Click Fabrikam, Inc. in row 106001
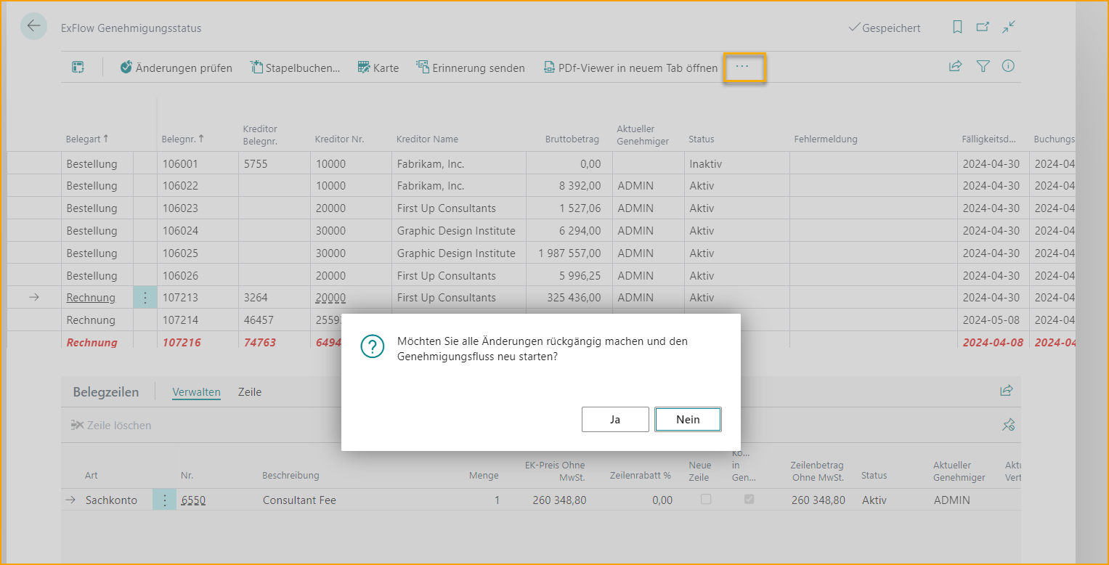The height and width of the screenshot is (565, 1109). click(431, 164)
